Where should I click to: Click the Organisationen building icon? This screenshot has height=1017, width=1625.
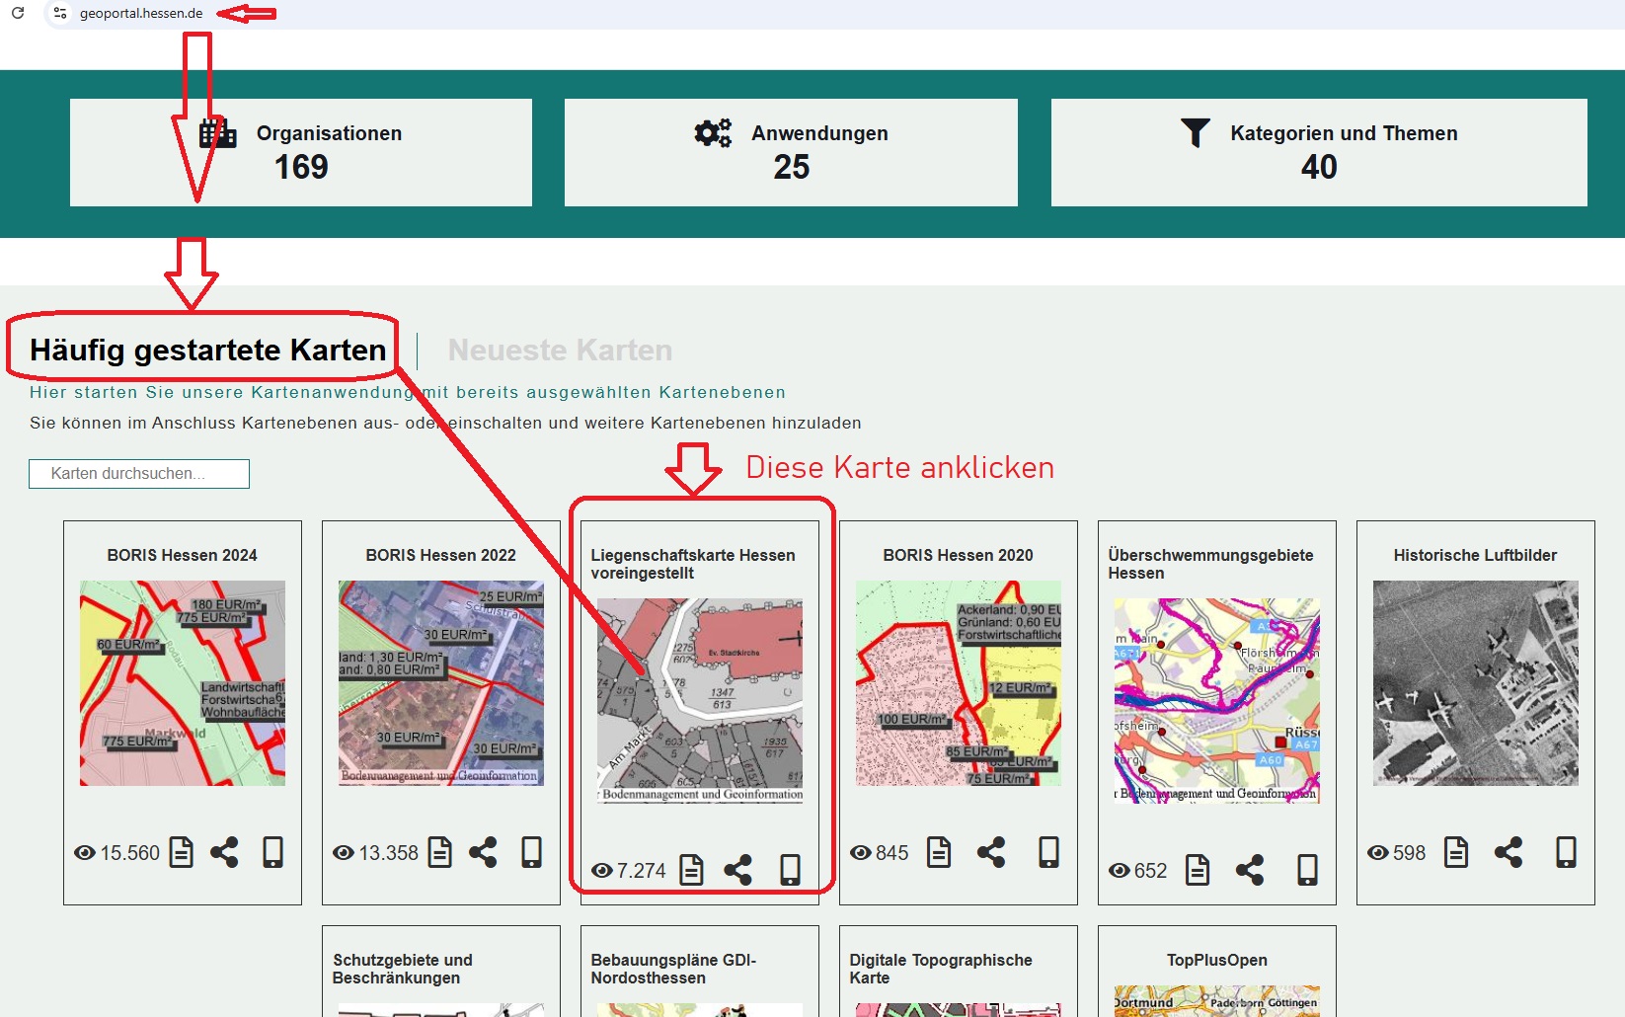pos(217,133)
